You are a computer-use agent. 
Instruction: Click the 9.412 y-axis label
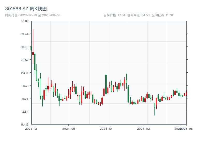pyautogui.click(x=25, y=125)
